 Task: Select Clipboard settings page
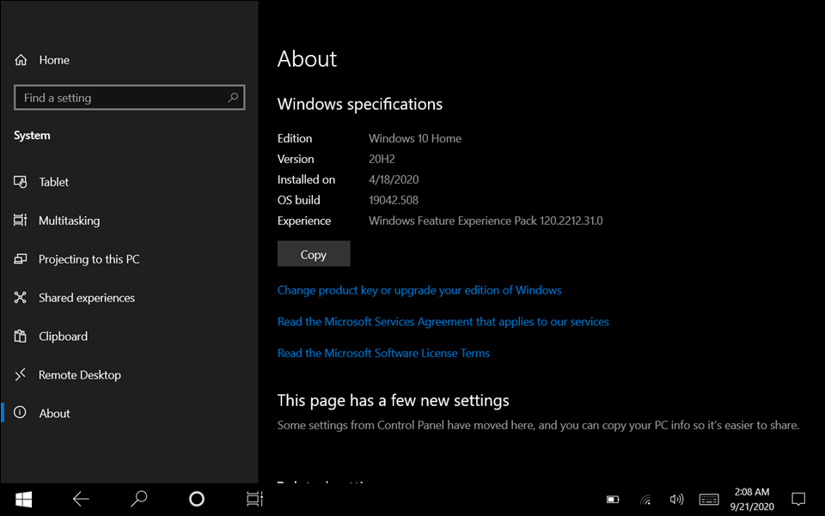[63, 337]
